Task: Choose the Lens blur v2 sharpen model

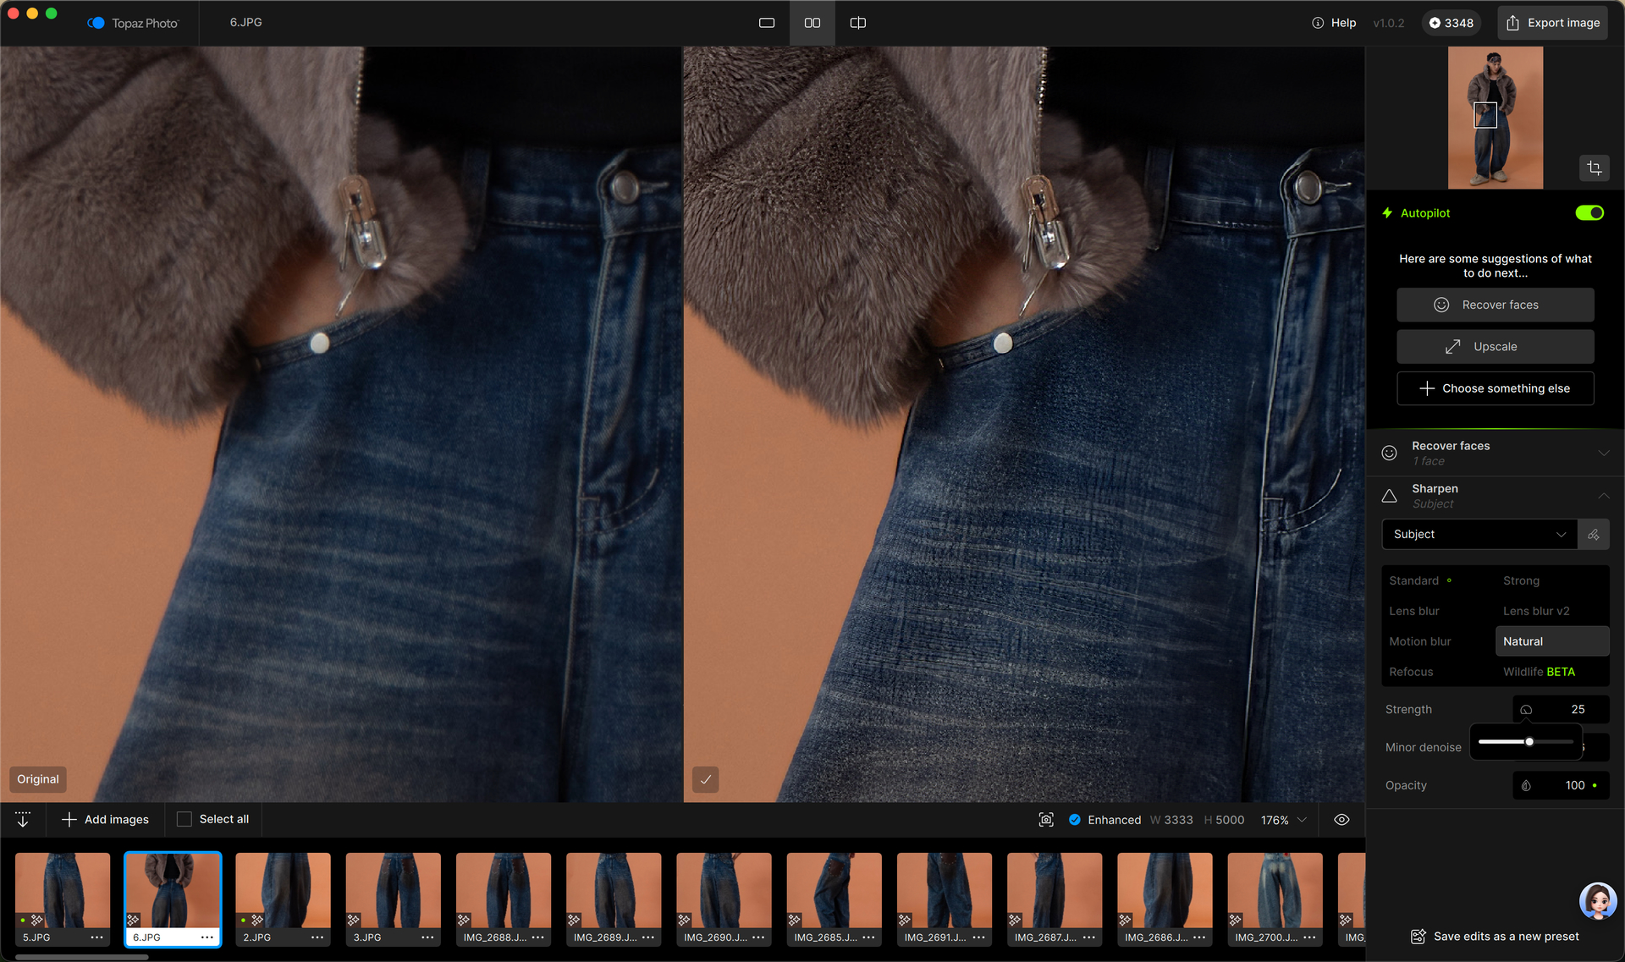Action: coord(1535,611)
